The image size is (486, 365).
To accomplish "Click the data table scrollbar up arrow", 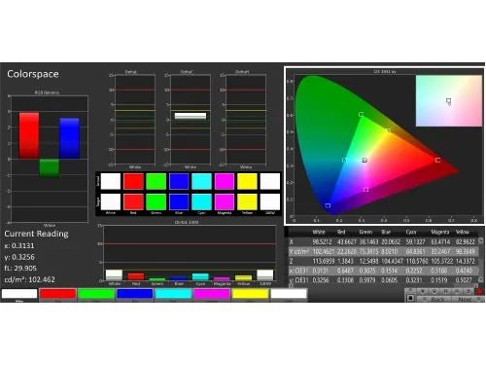I will tap(481, 240).
